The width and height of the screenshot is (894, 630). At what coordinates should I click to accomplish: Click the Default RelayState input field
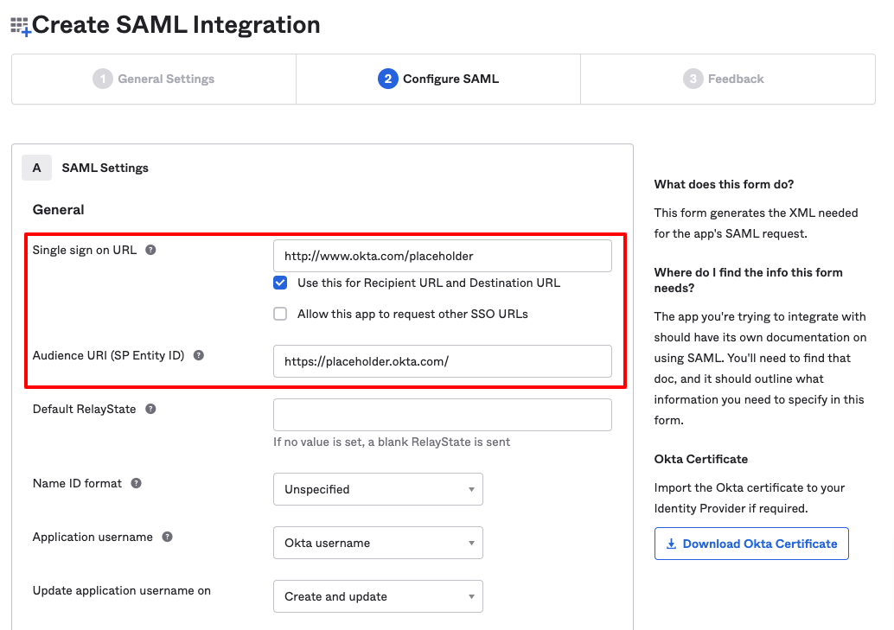[442, 415]
